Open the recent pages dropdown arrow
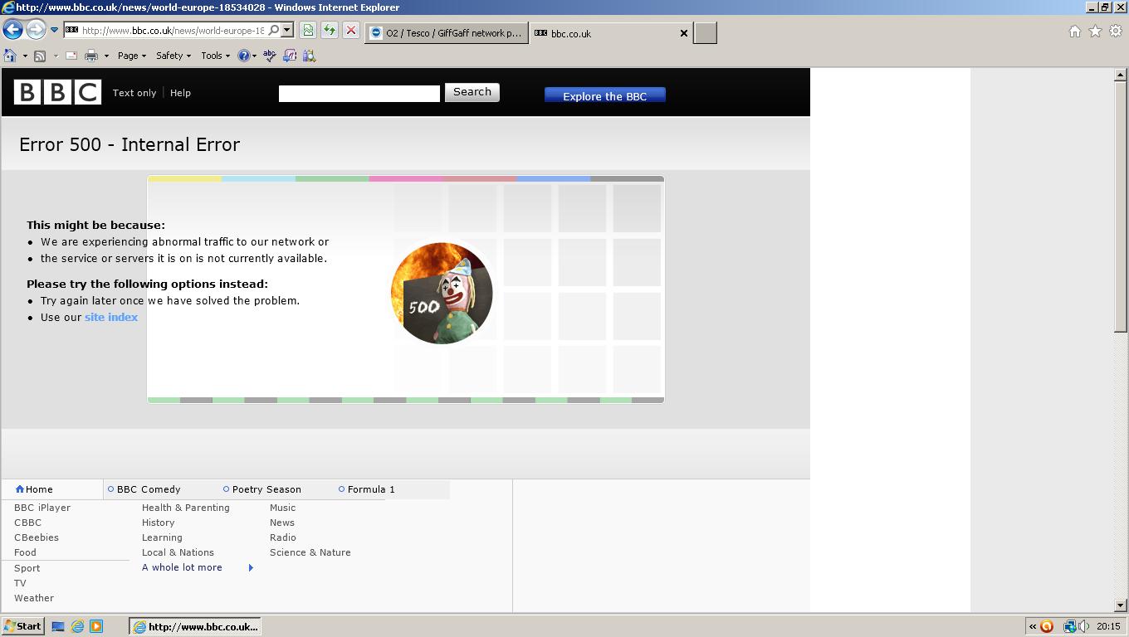The width and height of the screenshot is (1129, 637). pyautogui.click(x=54, y=31)
